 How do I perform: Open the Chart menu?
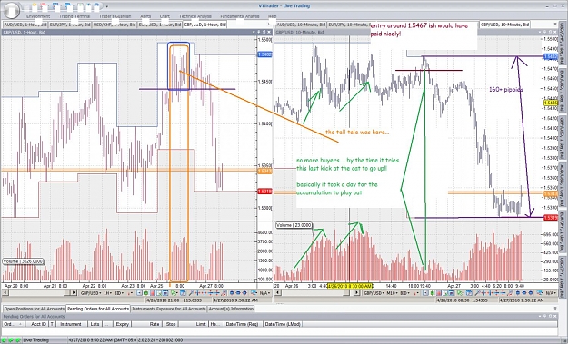click(x=164, y=16)
